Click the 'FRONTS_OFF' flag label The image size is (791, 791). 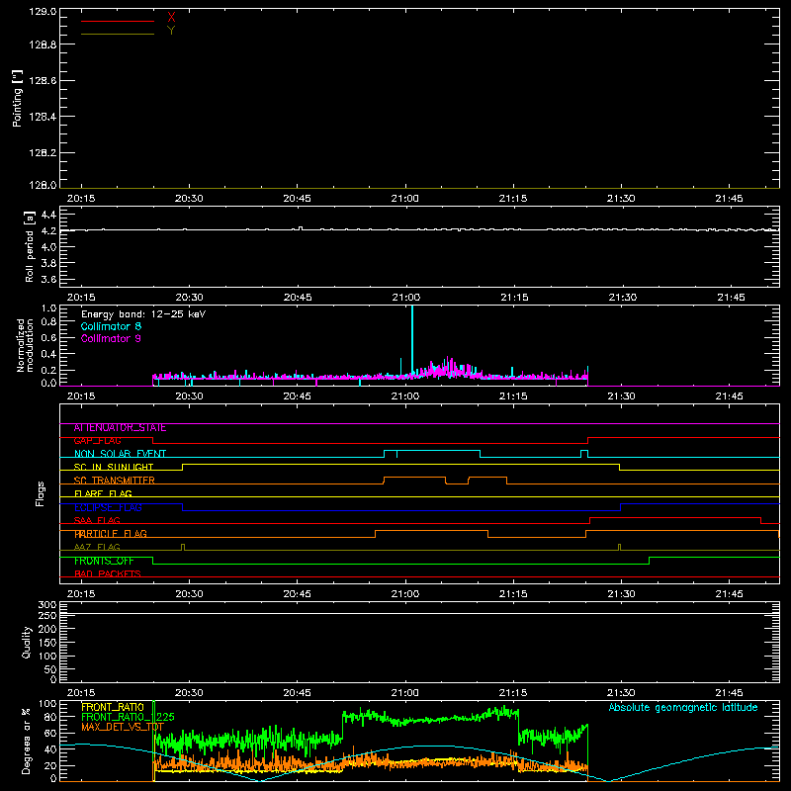(x=104, y=561)
